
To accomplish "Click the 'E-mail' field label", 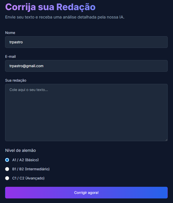I will tap(10, 57).
